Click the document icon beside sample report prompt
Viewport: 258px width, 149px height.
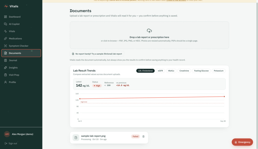coord(73,54)
